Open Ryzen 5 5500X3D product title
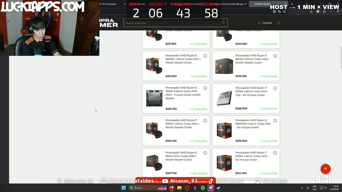This screenshot has height=192, width=342. 253,124
